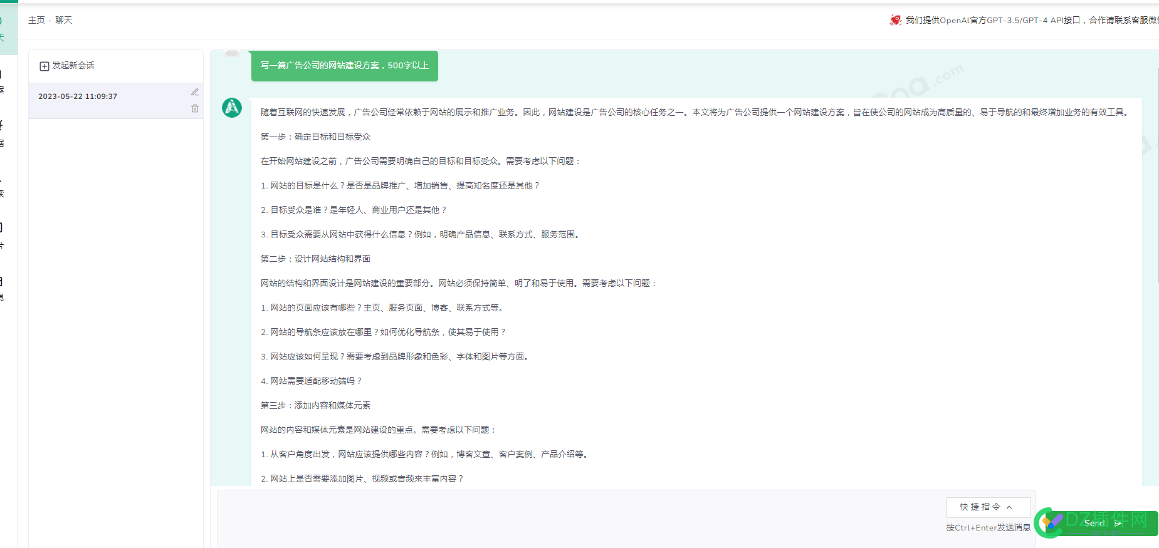Click the chevron arrow beside 快捷指令

[x=1009, y=507]
